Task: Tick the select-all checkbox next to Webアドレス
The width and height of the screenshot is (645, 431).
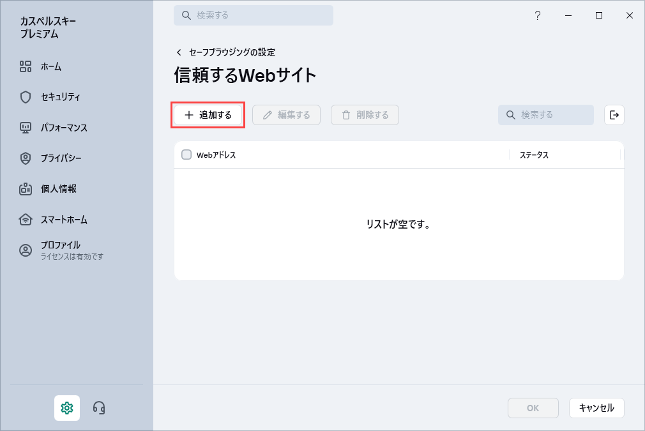Action: pos(186,155)
